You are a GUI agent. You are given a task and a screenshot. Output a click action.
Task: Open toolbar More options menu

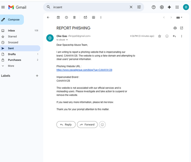[x=101, y=18]
